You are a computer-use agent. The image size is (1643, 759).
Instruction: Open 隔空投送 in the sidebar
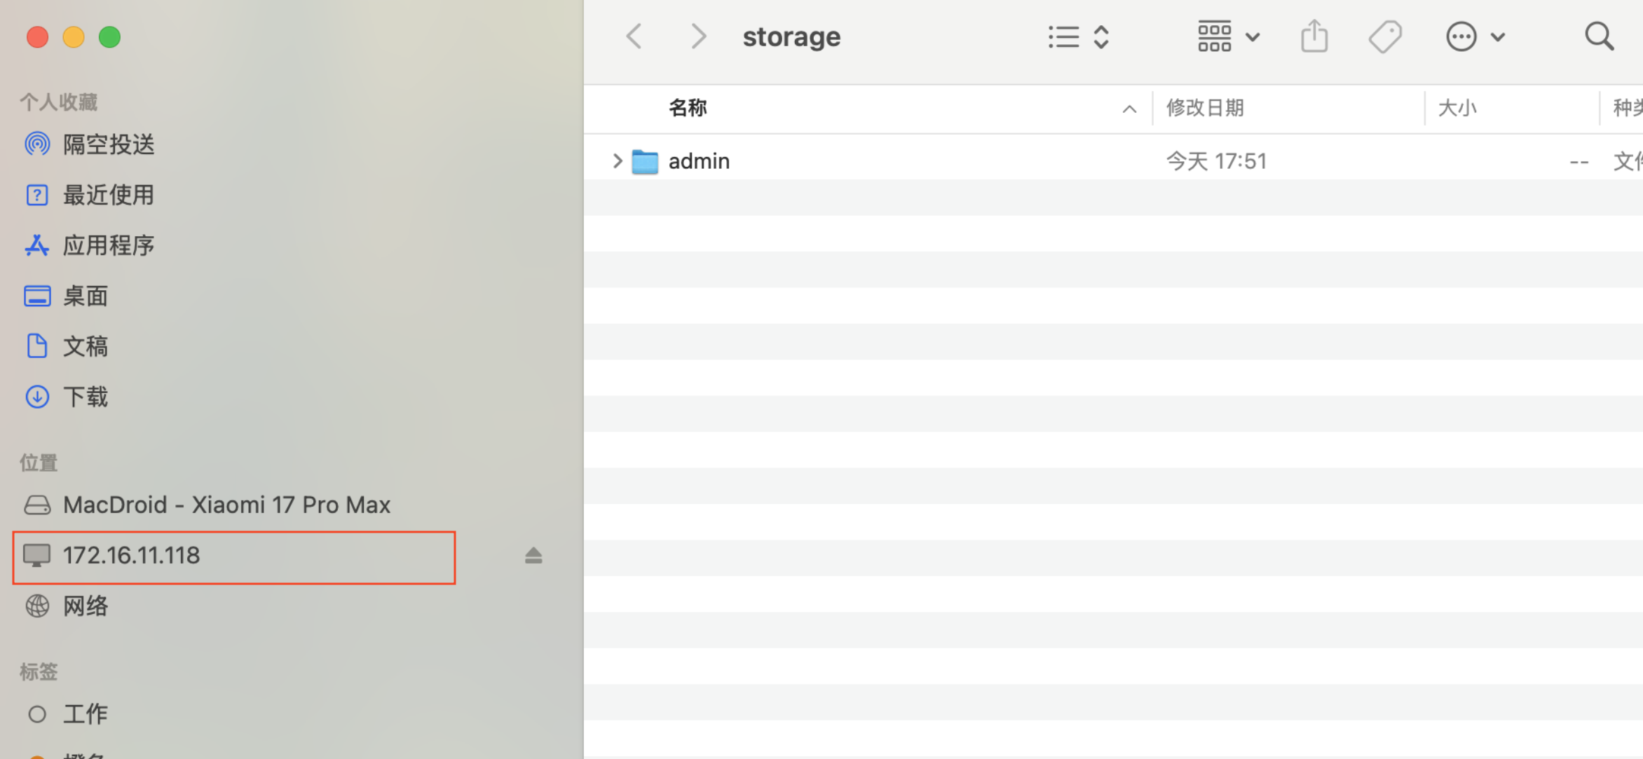coord(108,144)
